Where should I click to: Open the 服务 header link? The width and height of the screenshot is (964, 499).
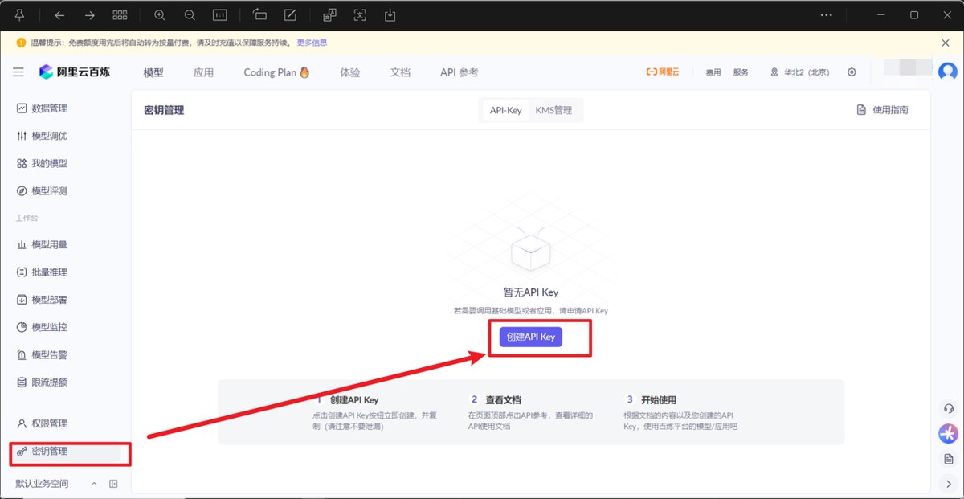coord(741,72)
